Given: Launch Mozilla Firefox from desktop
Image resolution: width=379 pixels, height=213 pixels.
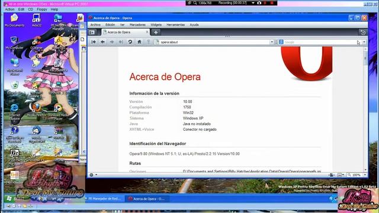Looking at the screenshot, I should (36, 111).
